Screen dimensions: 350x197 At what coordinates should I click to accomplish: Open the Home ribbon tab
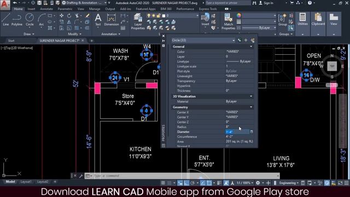point(18,9)
